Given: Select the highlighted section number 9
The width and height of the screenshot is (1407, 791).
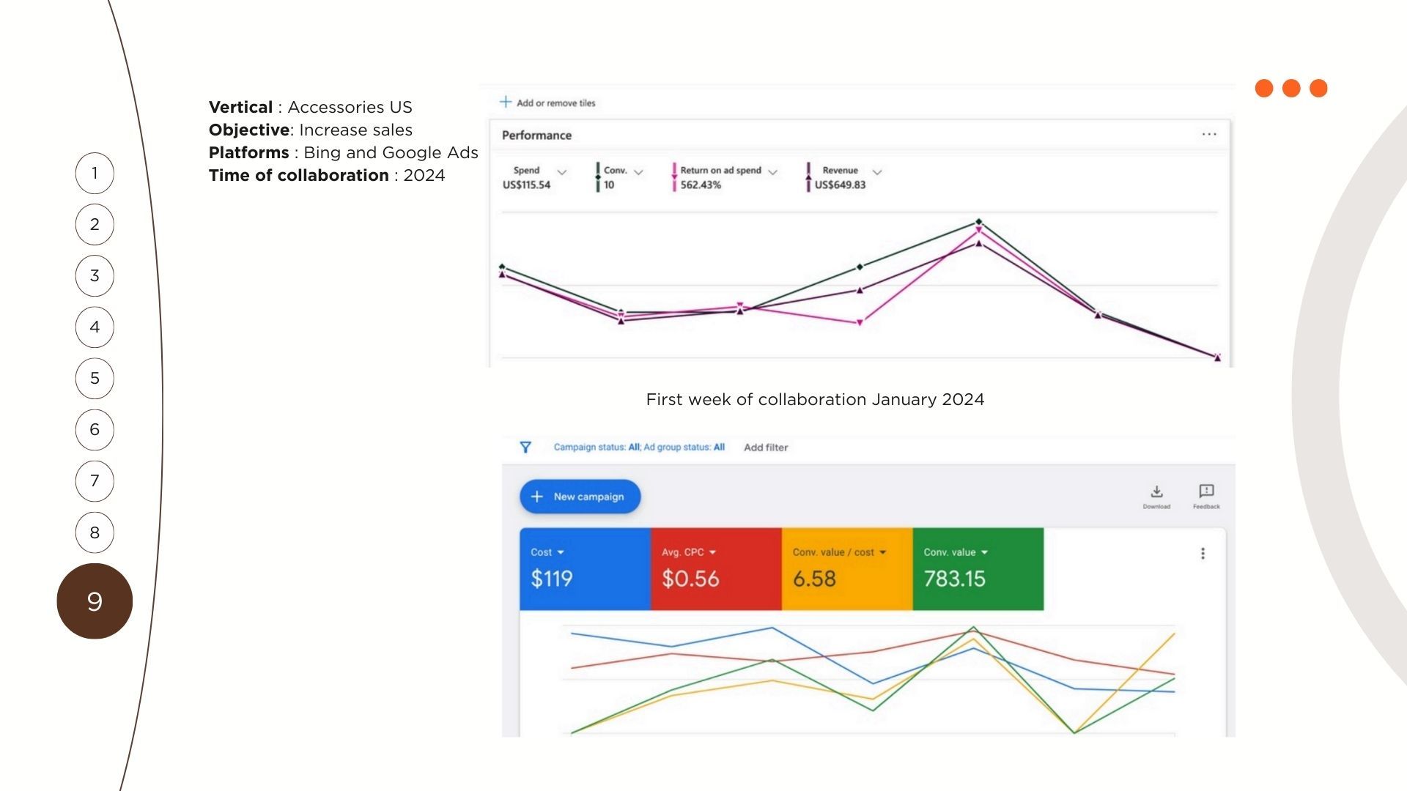Looking at the screenshot, I should [x=95, y=601].
